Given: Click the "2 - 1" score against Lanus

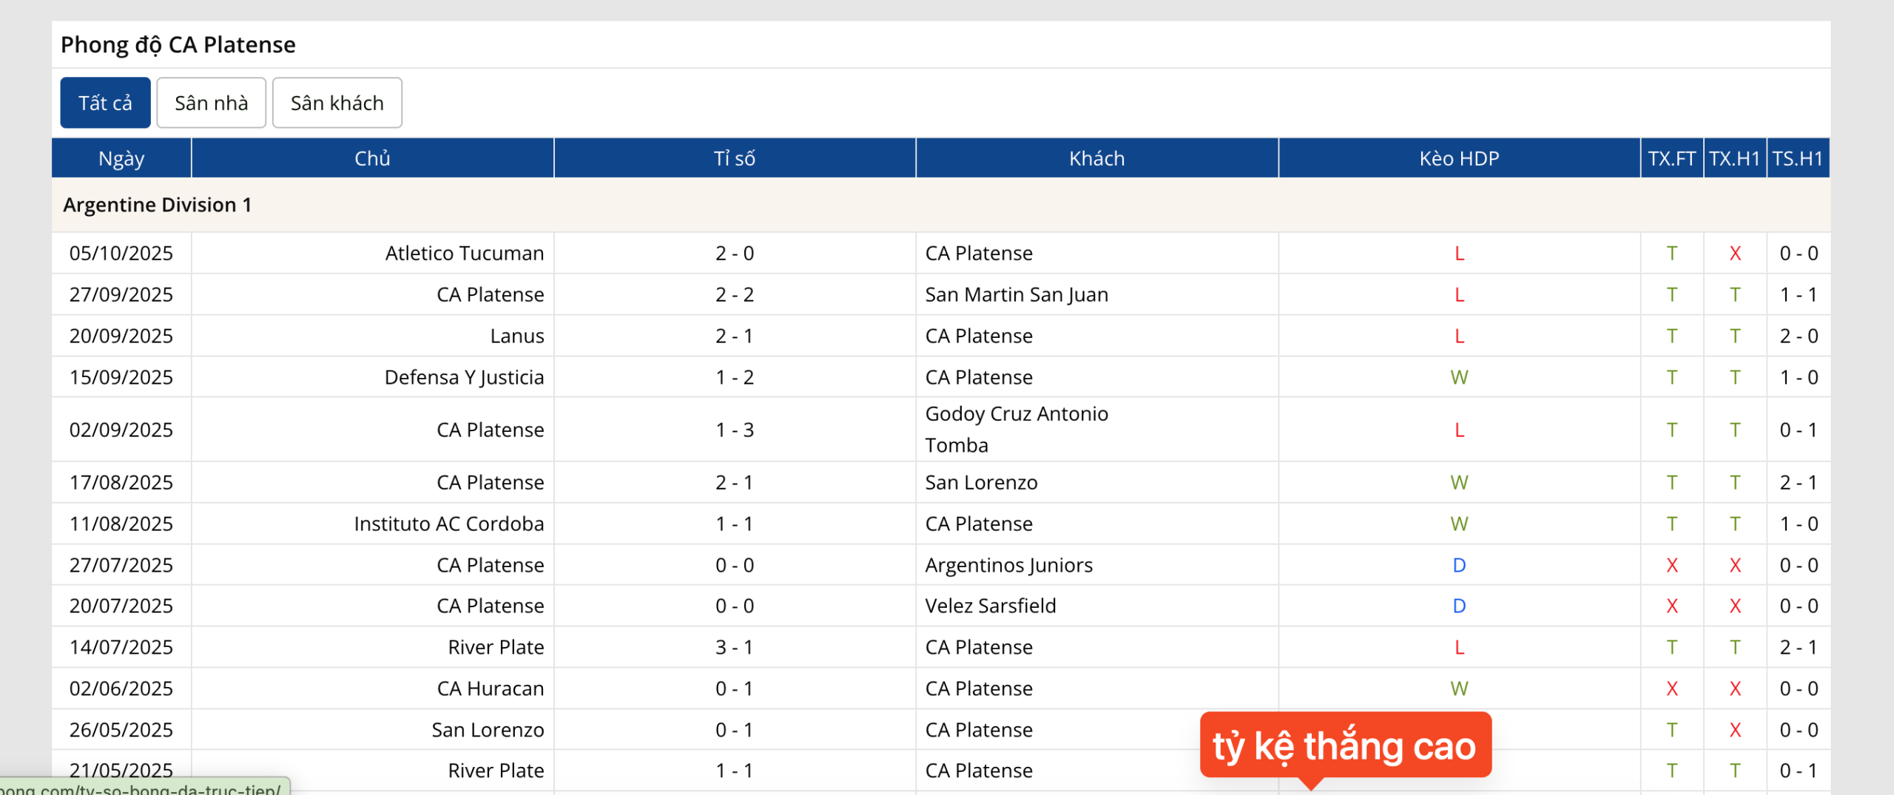Looking at the screenshot, I should pyautogui.click(x=734, y=335).
